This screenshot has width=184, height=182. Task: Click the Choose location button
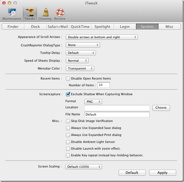click(161, 108)
